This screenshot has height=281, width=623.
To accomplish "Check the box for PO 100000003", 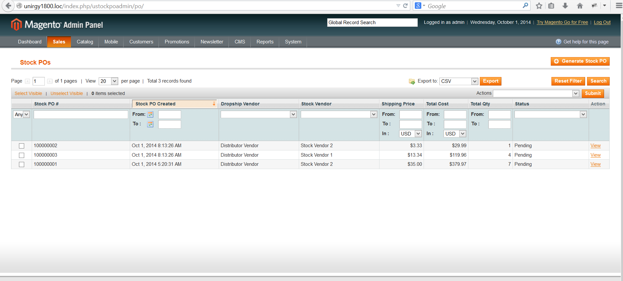I will click(x=22, y=155).
